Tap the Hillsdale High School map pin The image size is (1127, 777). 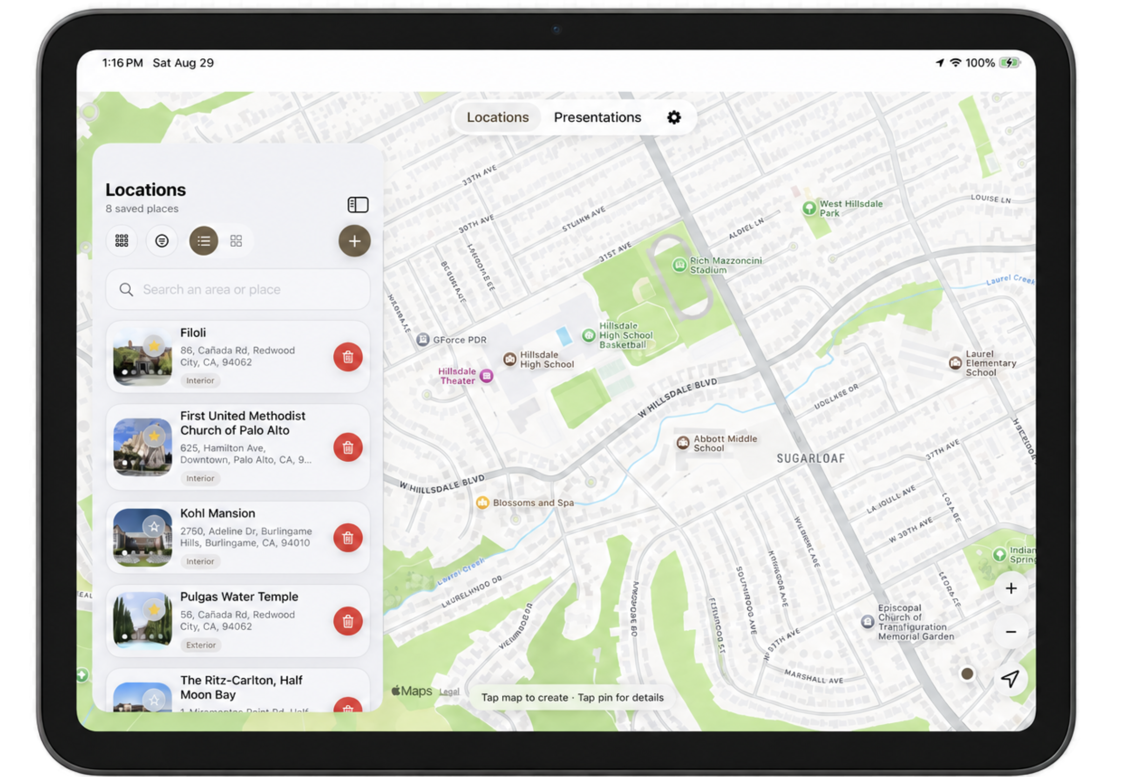click(509, 359)
